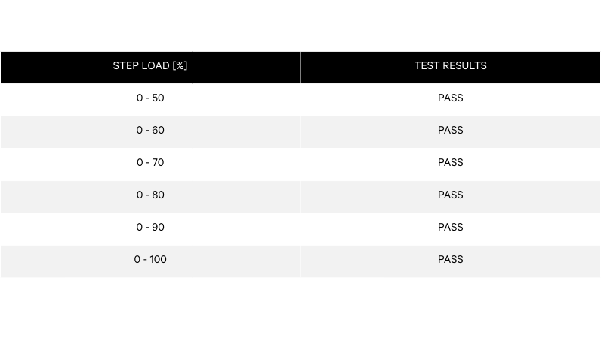Select the 0 - 50 step load cell
Screen dimensions: 601x338
pos(150,98)
